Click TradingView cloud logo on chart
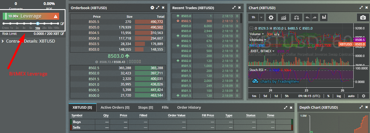This screenshot has height=133, width=370. [255, 81]
